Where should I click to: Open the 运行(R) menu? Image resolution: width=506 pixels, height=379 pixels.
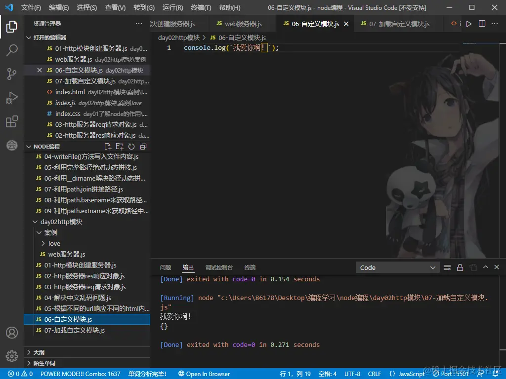click(x=172, y=8)
